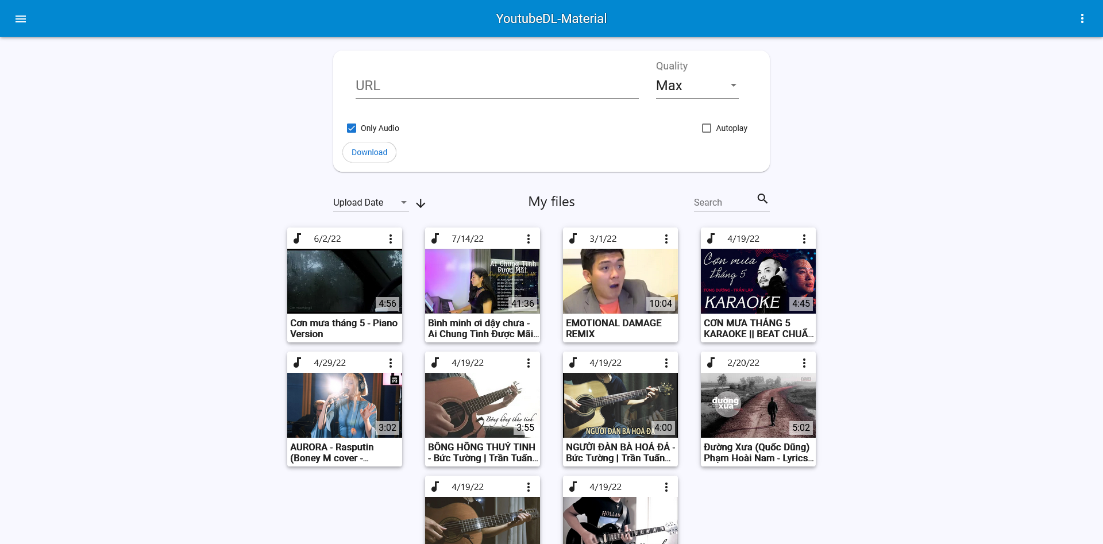This screenshot has width=1103, height=544.
Task: Click audio note icon on BÔNG HỒNG THUỶ TINH card header
Action: (435, 362)
